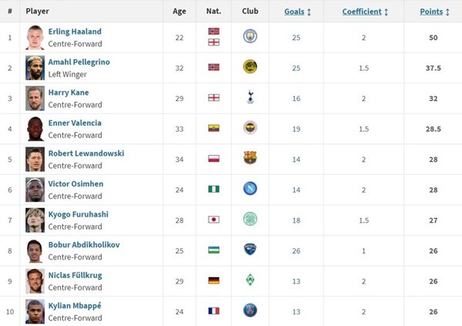Click the Werder Bremen club crest
Viewport: 462px width, 326px height.
[x=249, y=280]
